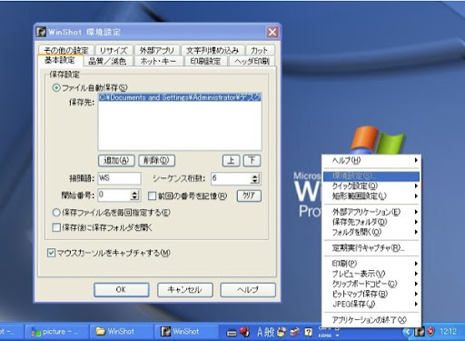
Task: Open the 印刷(P) submenu
Action: click(371, 264)
